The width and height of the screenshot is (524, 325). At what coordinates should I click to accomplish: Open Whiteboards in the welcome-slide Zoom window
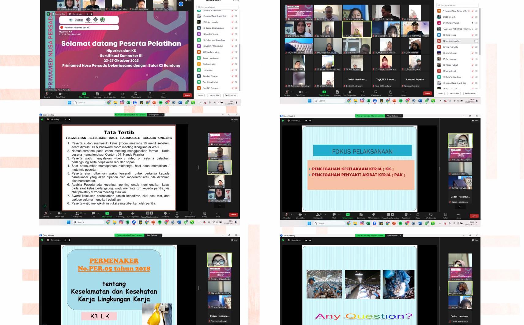pos(136,94)
